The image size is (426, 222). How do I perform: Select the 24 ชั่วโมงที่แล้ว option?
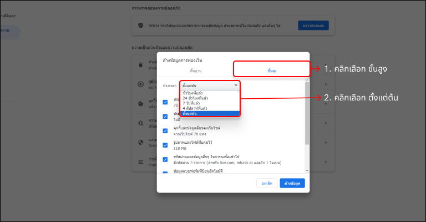(210, 98)
